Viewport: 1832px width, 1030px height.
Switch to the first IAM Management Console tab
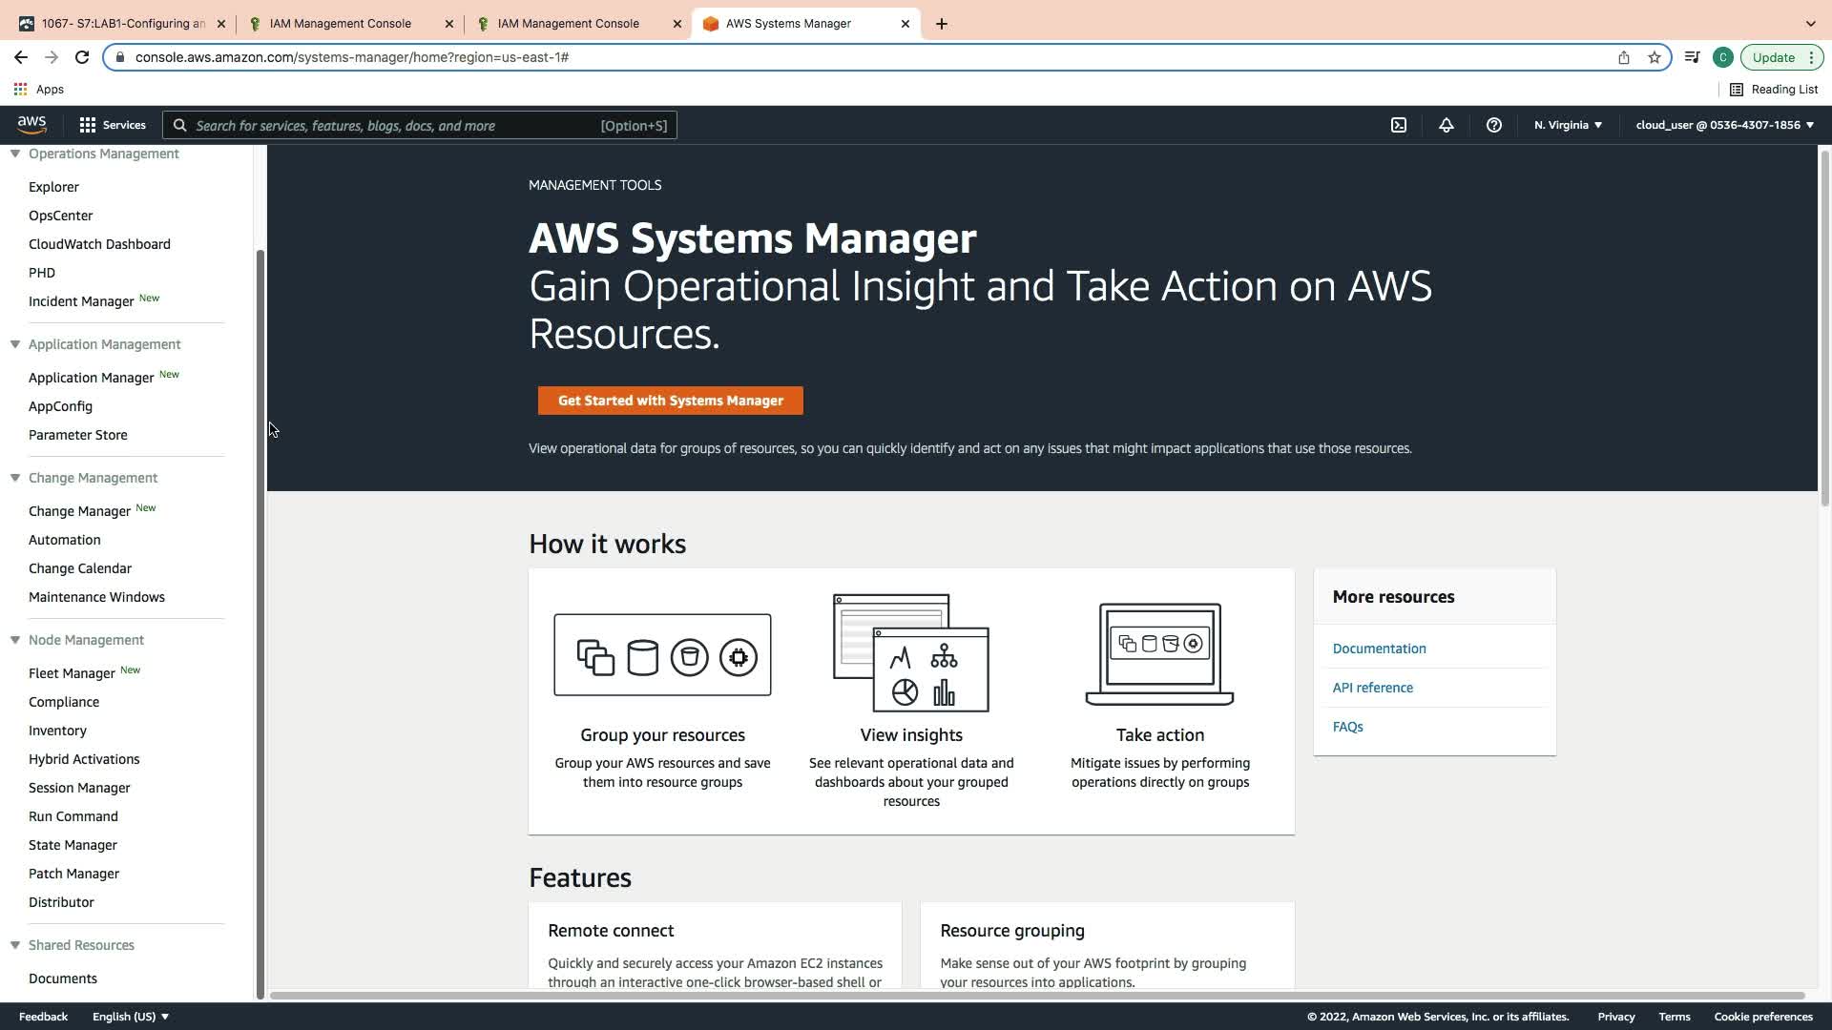(341, 24)
